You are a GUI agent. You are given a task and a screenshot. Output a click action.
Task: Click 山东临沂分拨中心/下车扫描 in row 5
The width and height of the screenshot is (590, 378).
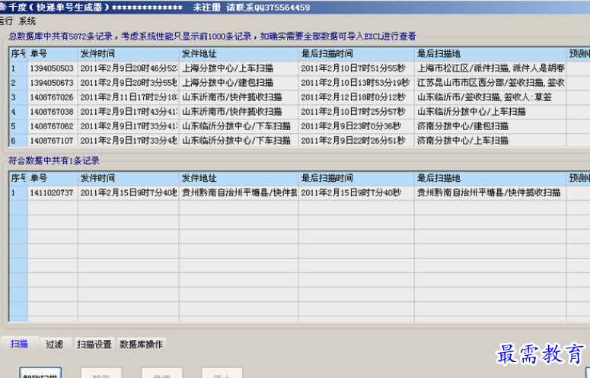coord(238,126)
